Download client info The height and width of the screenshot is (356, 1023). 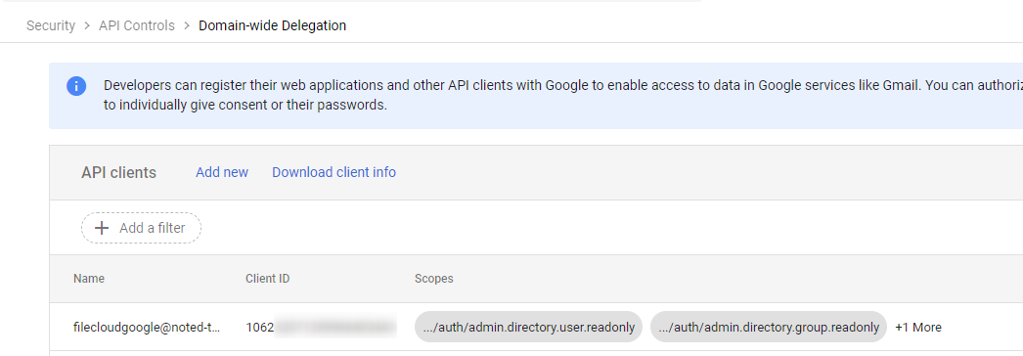click(334, 172)
